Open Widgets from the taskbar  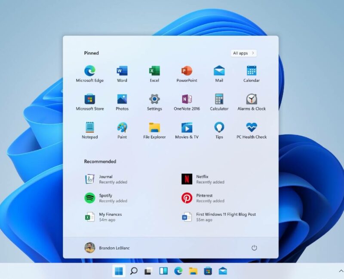(x=163, y=271)
